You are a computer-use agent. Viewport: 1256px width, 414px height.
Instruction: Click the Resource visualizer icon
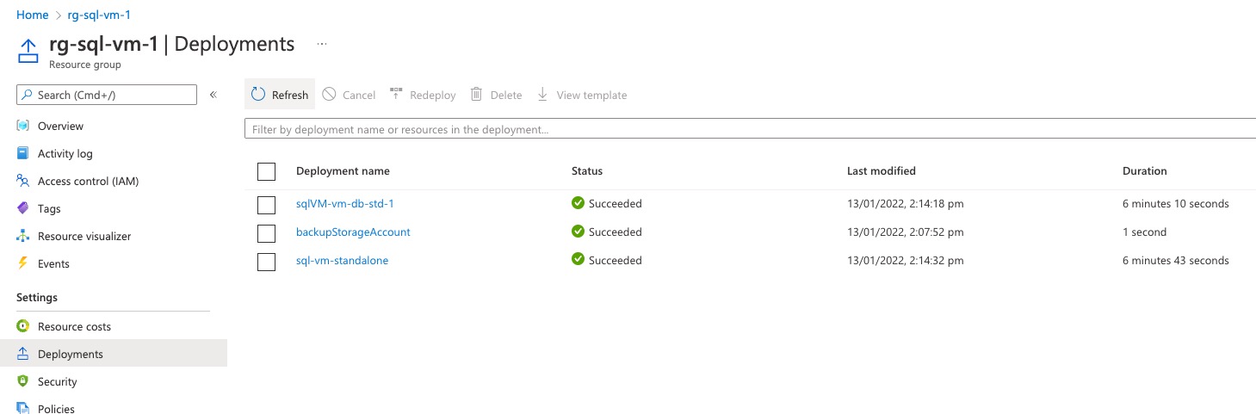[23, 236]
